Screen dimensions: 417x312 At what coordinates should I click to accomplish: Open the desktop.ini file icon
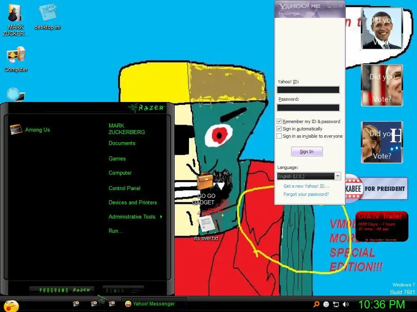[x=47, y=16]
